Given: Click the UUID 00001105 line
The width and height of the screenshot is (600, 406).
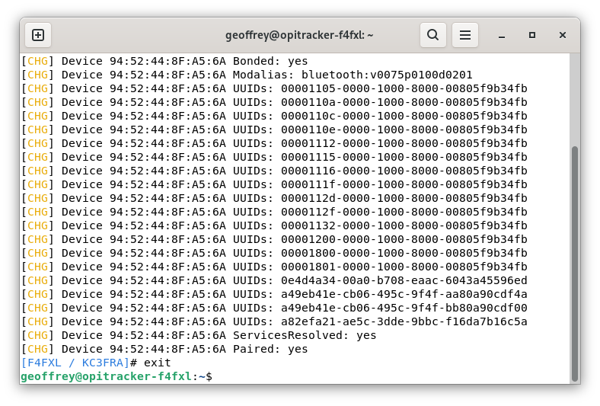Looking at the screenshot, I should (x=404, y=88).
